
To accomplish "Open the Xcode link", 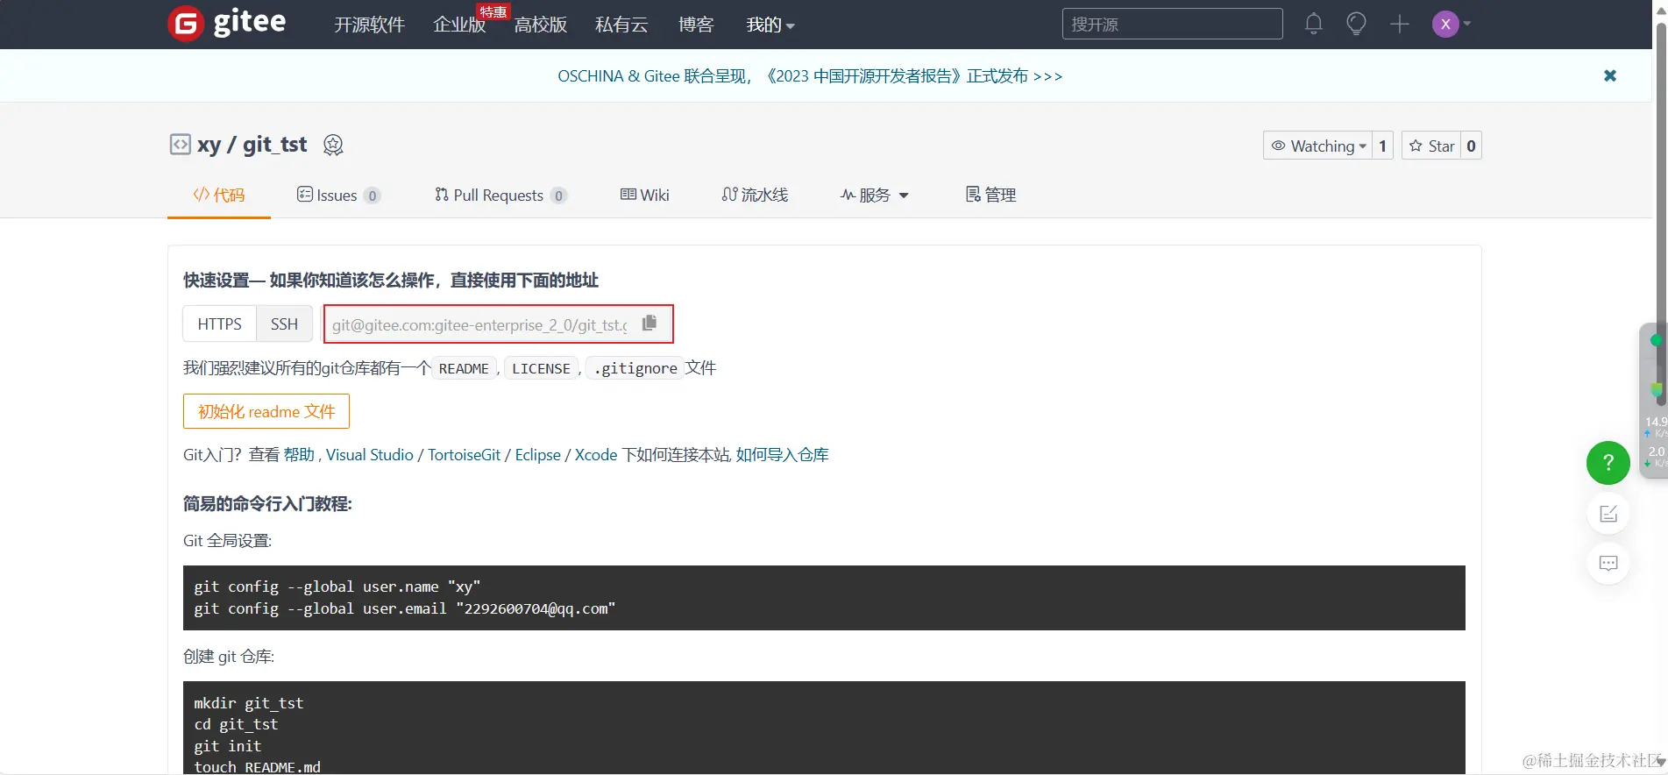I will (x=596, y=455).
